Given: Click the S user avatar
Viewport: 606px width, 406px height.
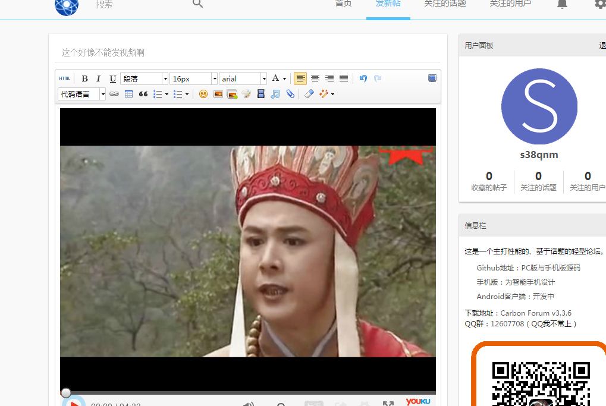Looking at the screenshot, I should 539,106.
